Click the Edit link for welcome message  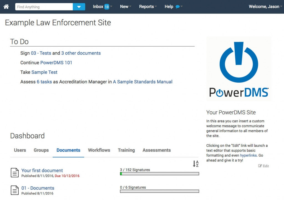pyautogui.click(x=263, y=166)
